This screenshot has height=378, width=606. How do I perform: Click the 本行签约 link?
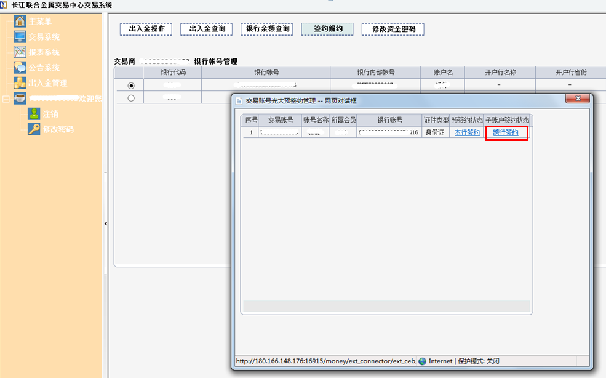pyautogui.click(x=466, y=133)
